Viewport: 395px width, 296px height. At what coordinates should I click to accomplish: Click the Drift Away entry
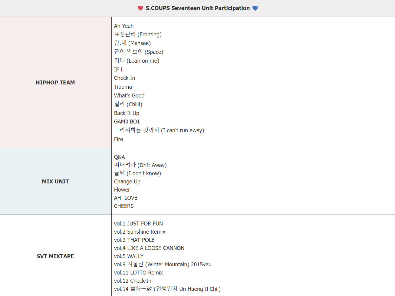pyautogui.click(x=140, y=165)
